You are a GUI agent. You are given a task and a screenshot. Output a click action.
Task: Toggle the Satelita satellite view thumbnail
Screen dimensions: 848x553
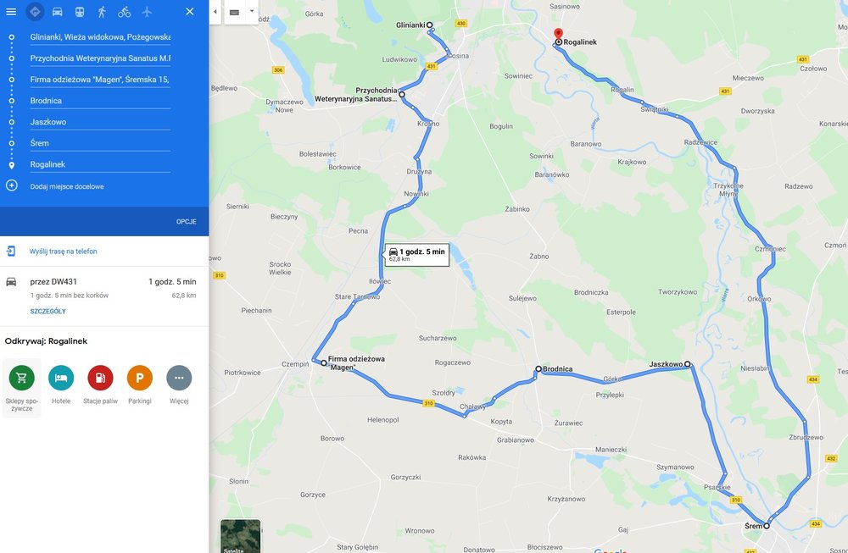point(241,536)
